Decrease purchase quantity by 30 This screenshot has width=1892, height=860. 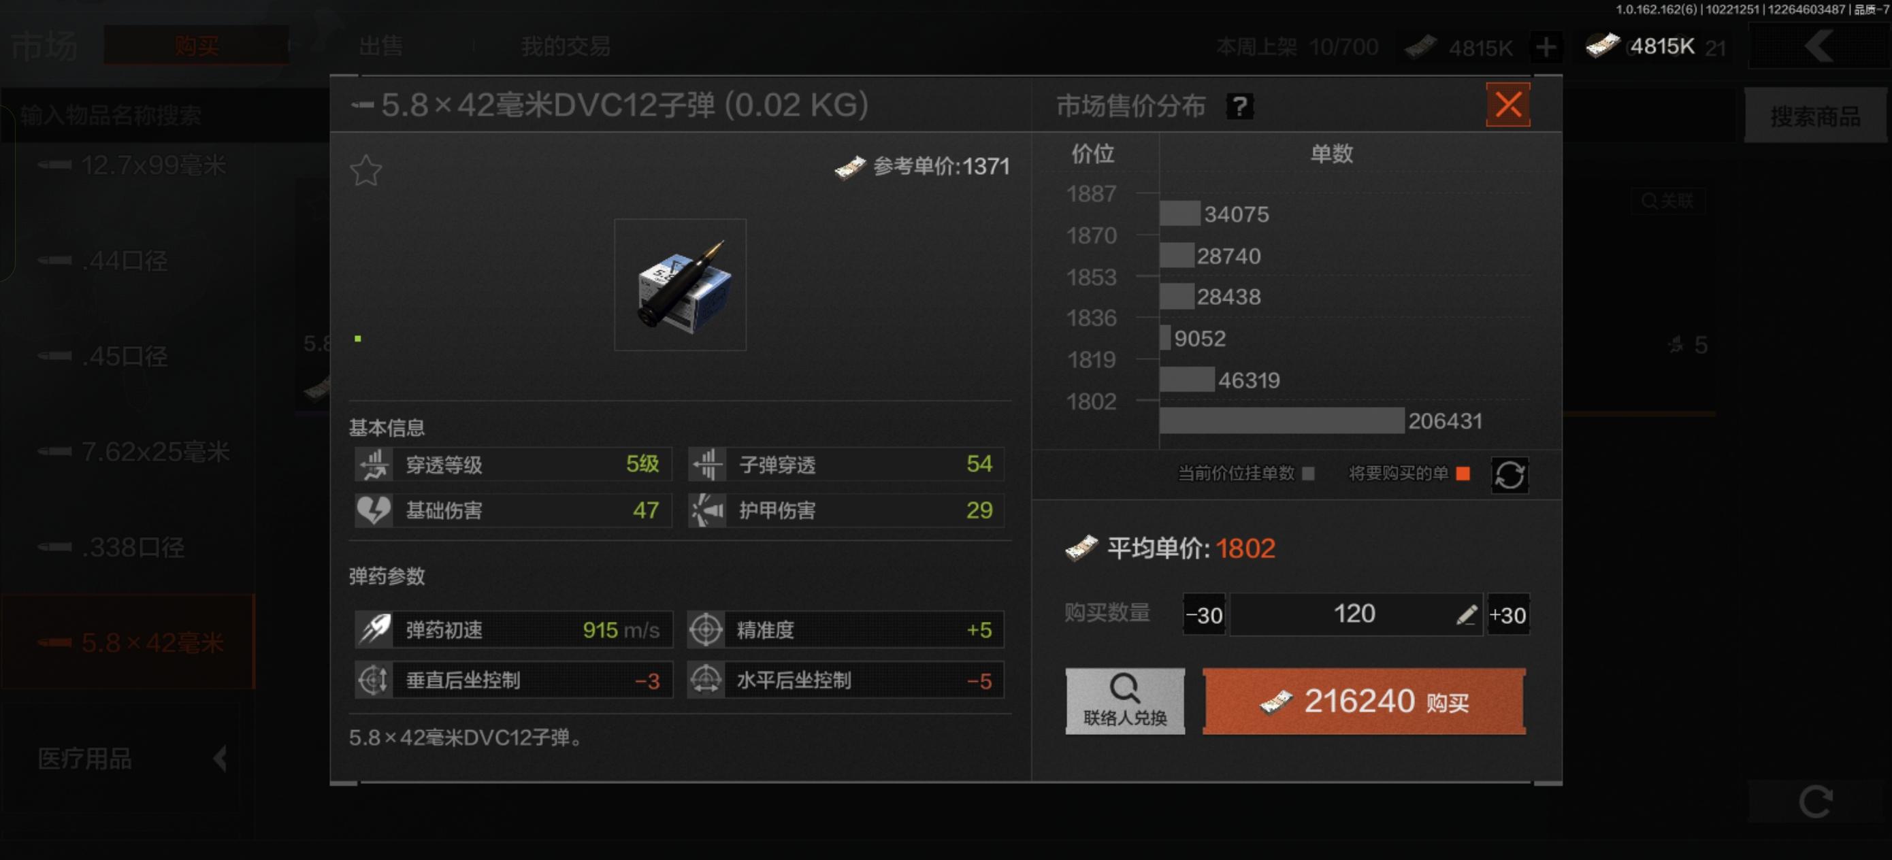[x=1204, y=614]
